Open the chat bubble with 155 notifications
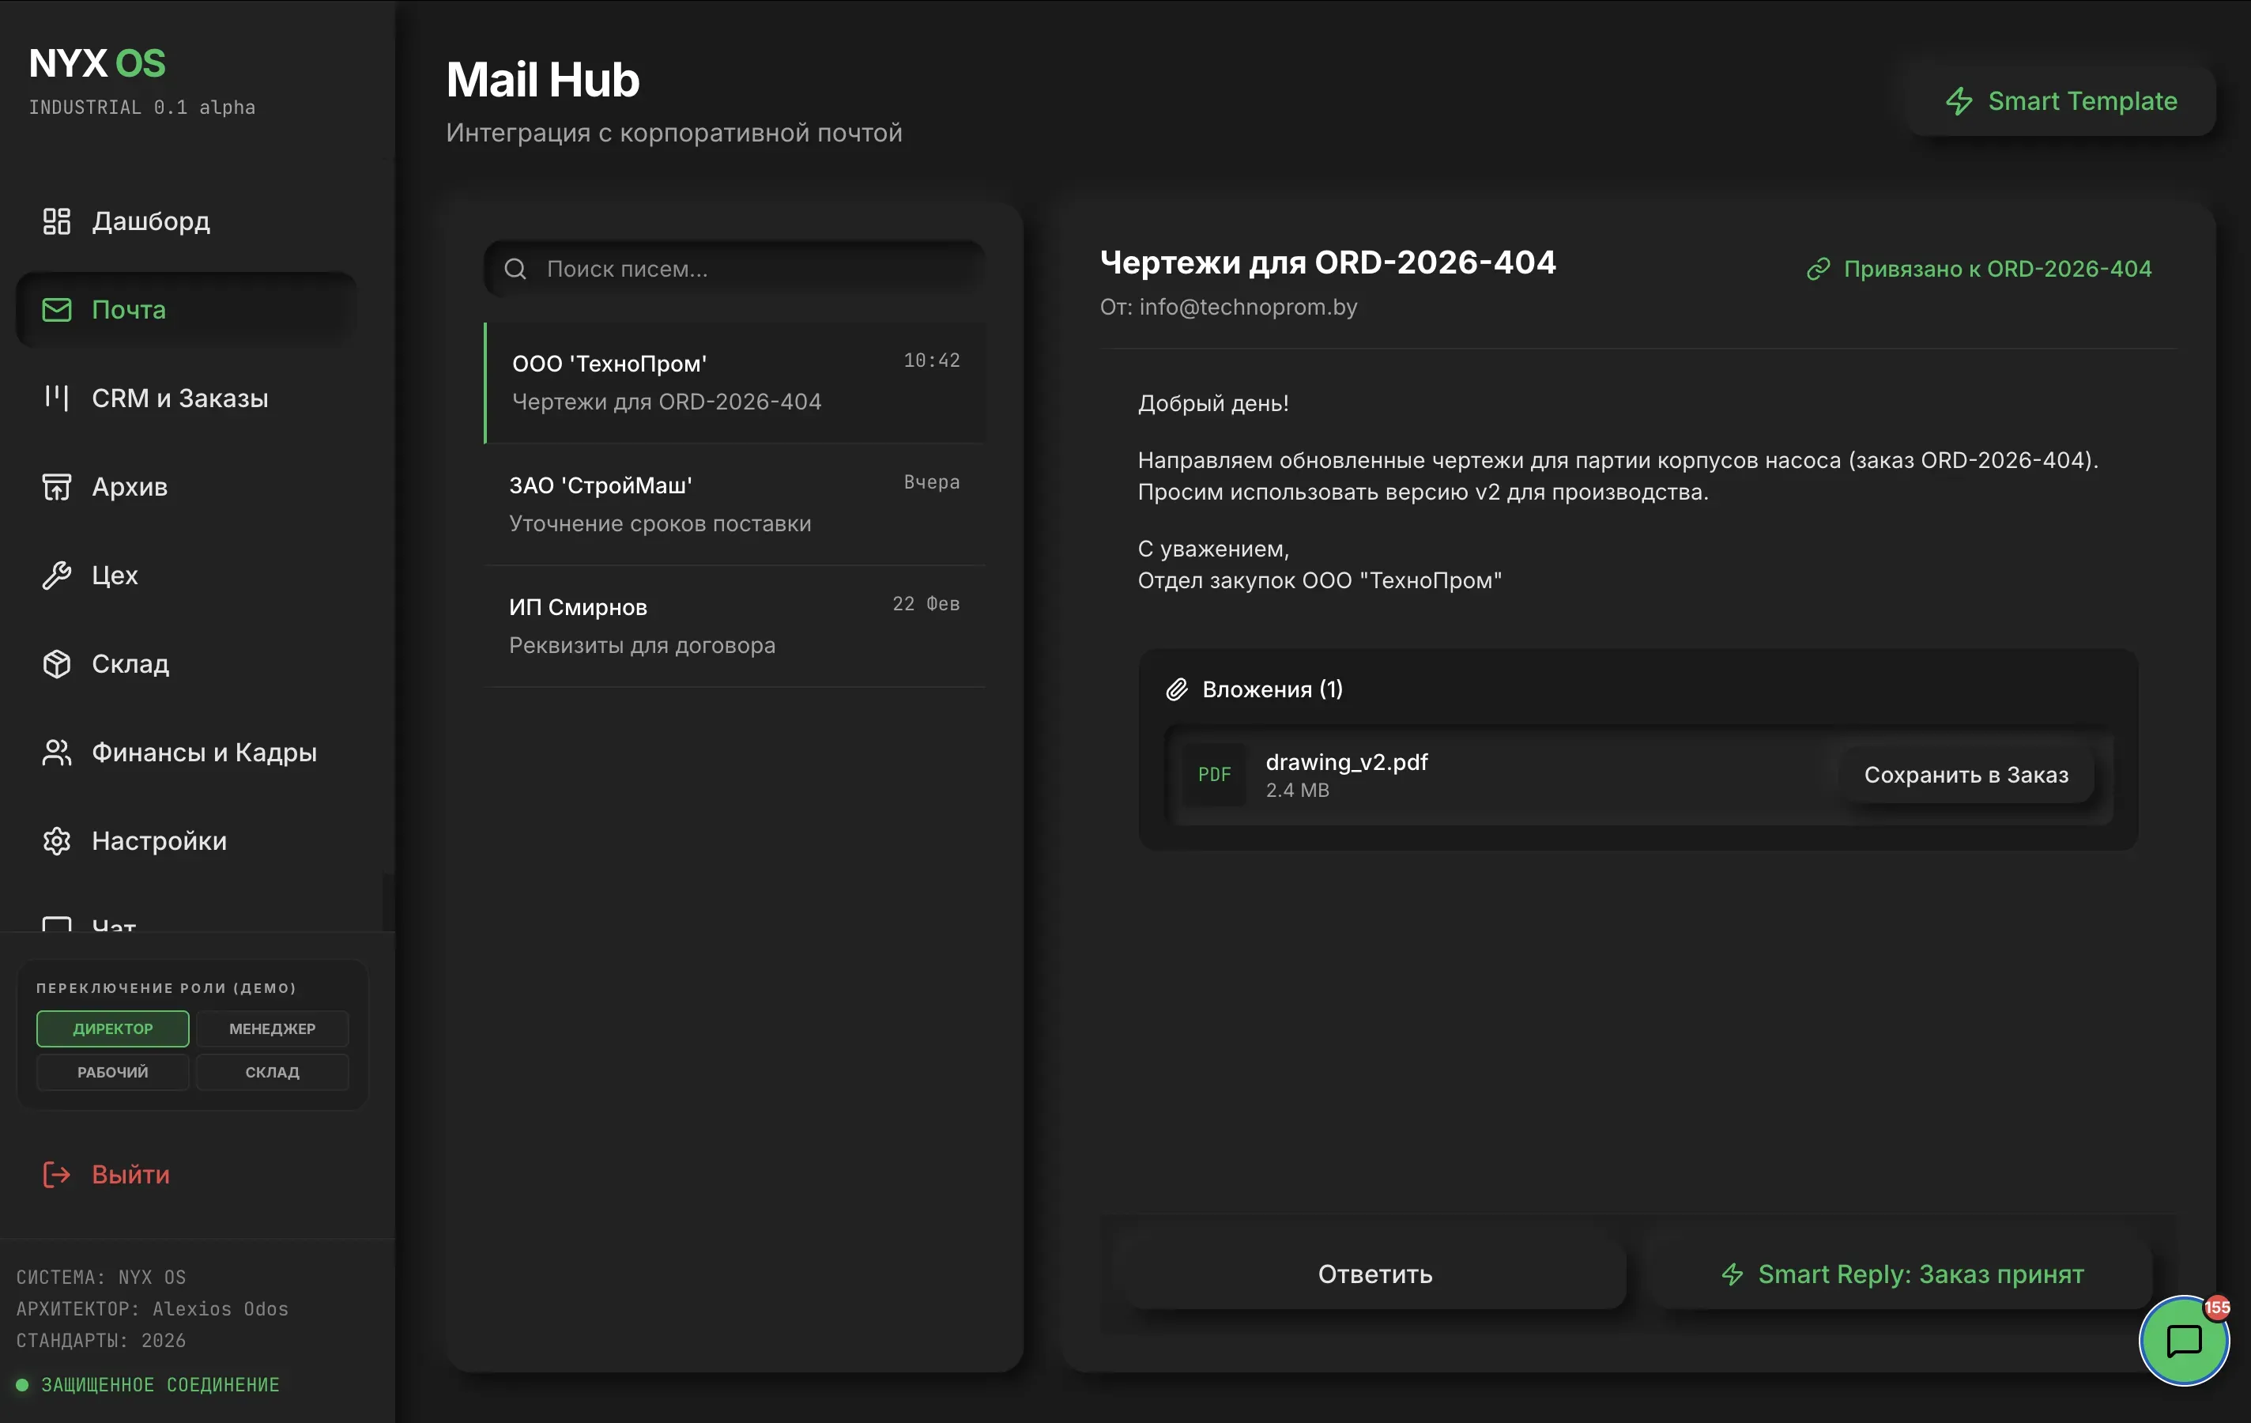 point(2185,1341)
